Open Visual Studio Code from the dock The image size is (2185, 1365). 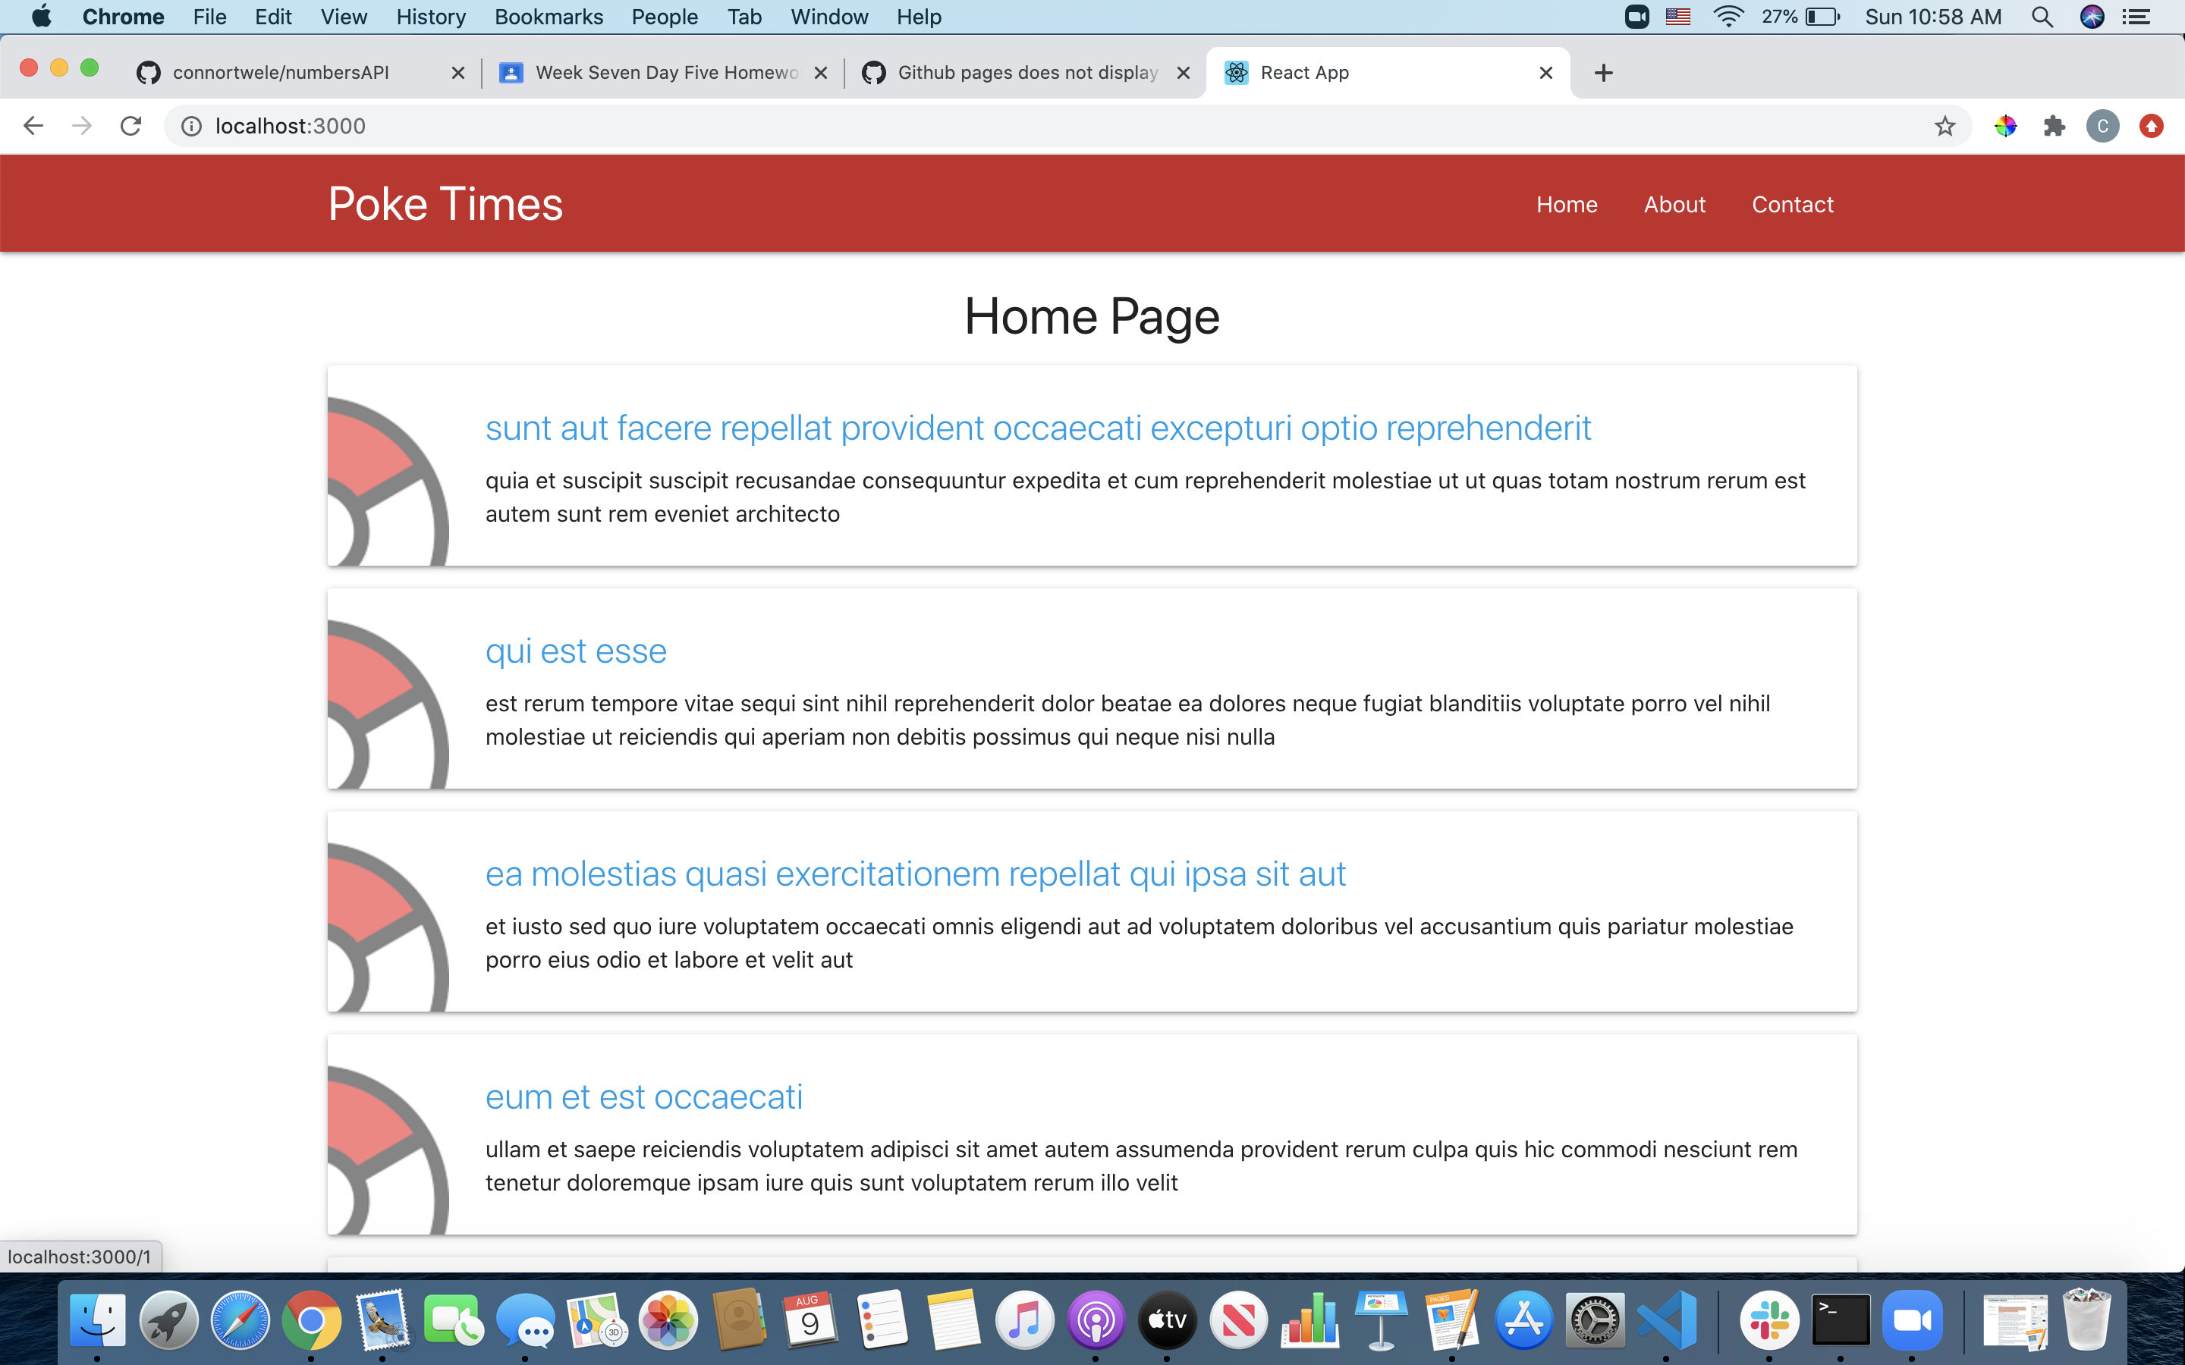[x=1666, y=1319]
